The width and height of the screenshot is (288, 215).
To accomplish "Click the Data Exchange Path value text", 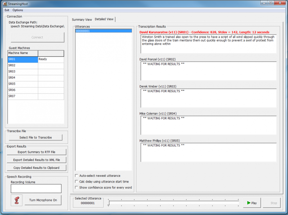I will click(37, 26).
